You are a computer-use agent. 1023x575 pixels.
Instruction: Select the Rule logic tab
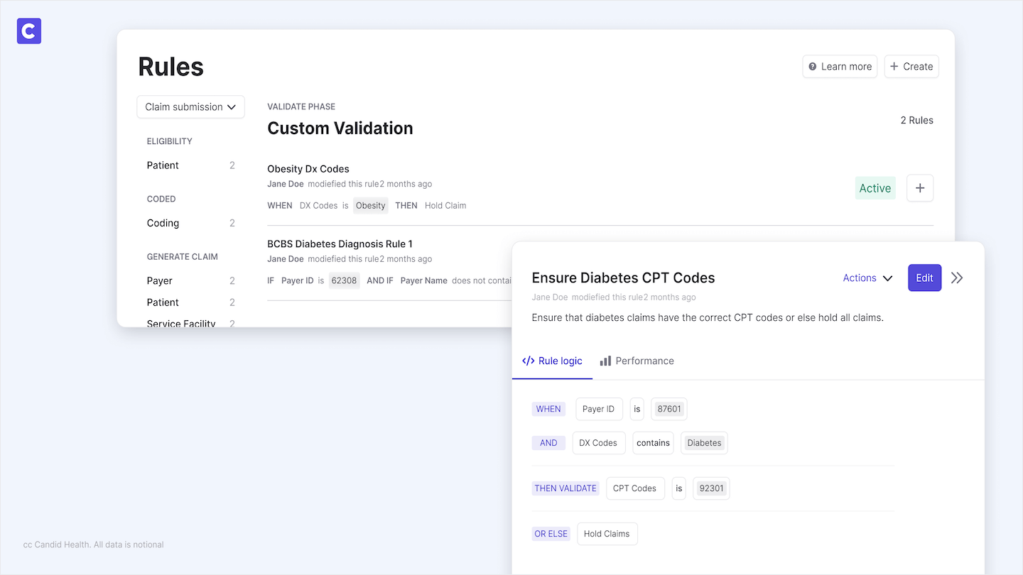coord(552,361)
